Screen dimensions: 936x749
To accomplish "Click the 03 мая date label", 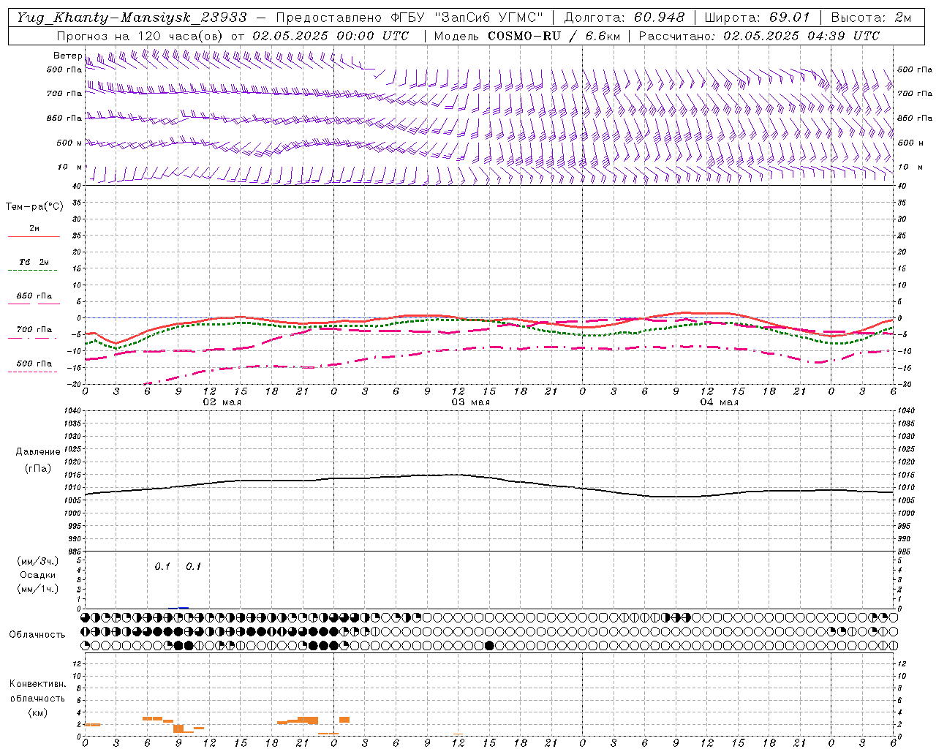I will point(470,402).
